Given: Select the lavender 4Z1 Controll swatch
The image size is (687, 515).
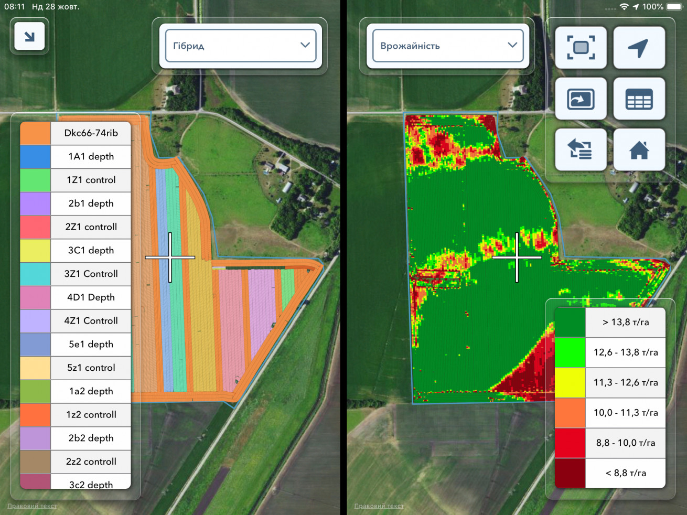Looking at the screenshot, I should click(x=35, y=321).
